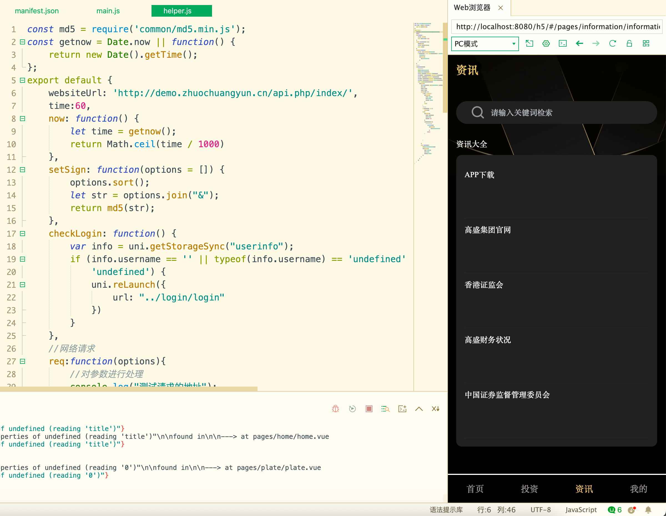Open the PC模式 device mode dropdown
This screenshot has height=516, width=666.
click(485, 44)
